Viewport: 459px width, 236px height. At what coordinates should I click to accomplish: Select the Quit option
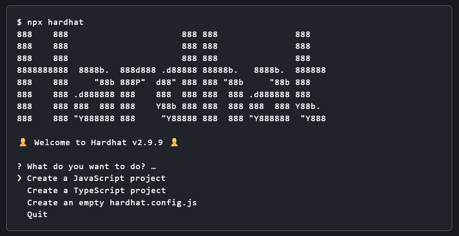coord(37,215)
